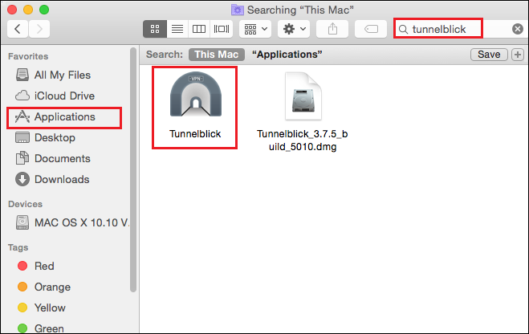Add search criteria with the plus button
Screen dimensions: 529x334
(518, 55)
